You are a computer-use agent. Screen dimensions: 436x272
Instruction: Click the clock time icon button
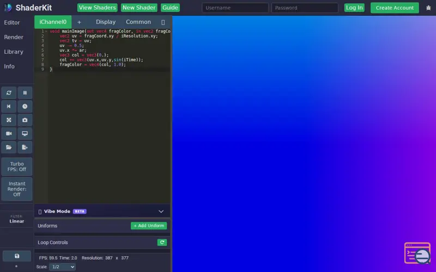25,106
